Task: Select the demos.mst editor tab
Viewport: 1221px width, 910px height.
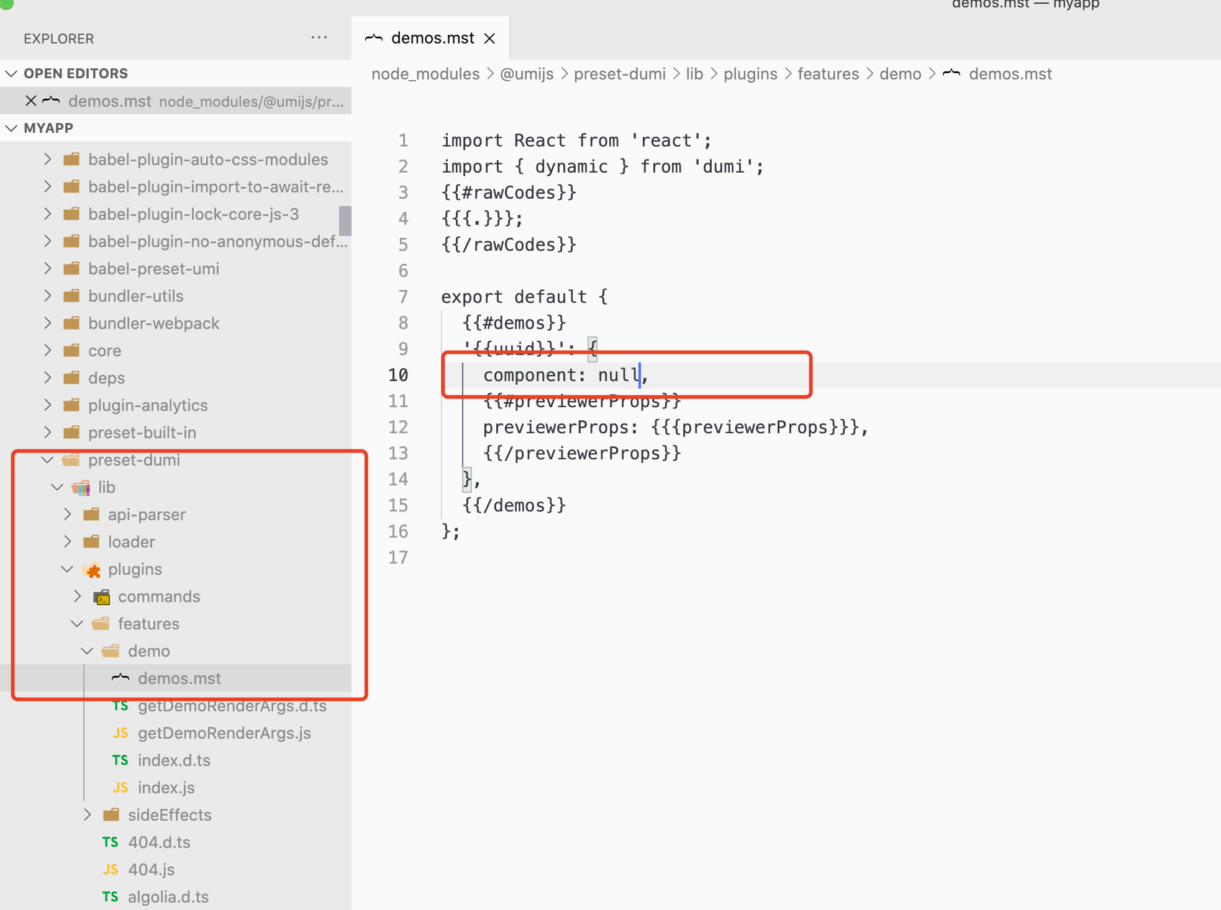Action: pos(431,38)
